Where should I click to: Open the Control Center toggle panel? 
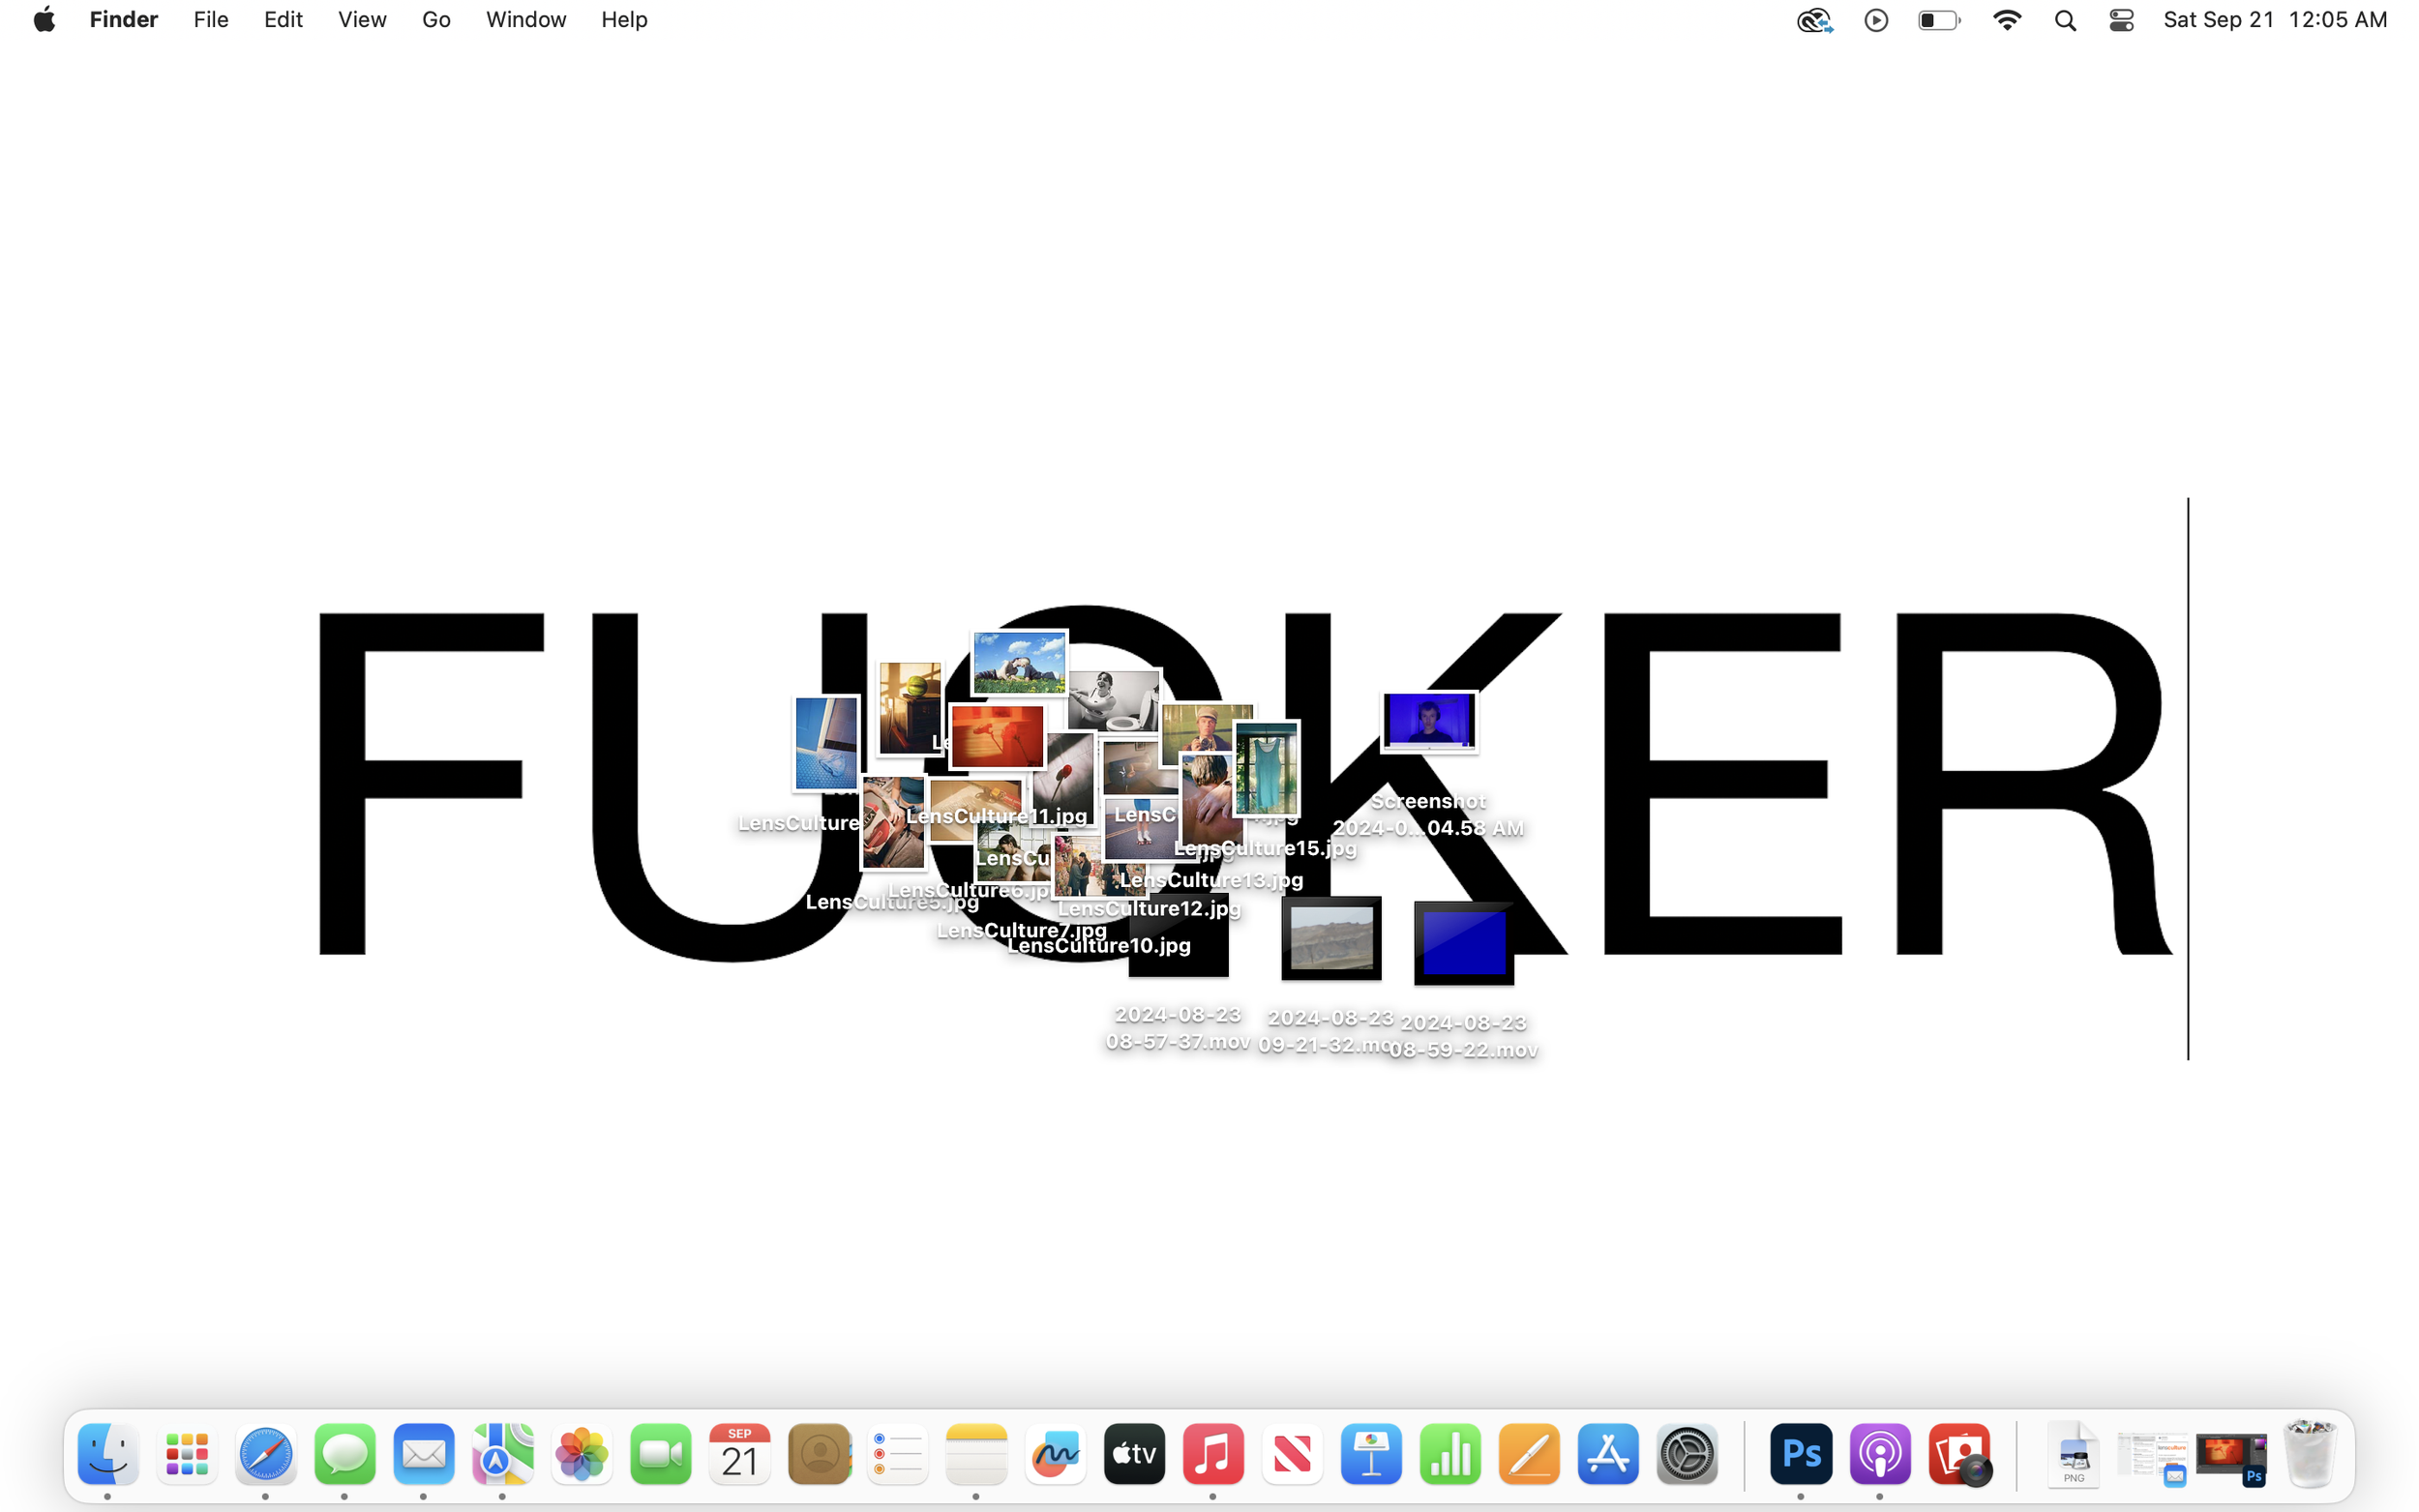[2121, 20]
